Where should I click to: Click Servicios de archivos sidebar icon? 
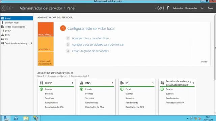2,43
